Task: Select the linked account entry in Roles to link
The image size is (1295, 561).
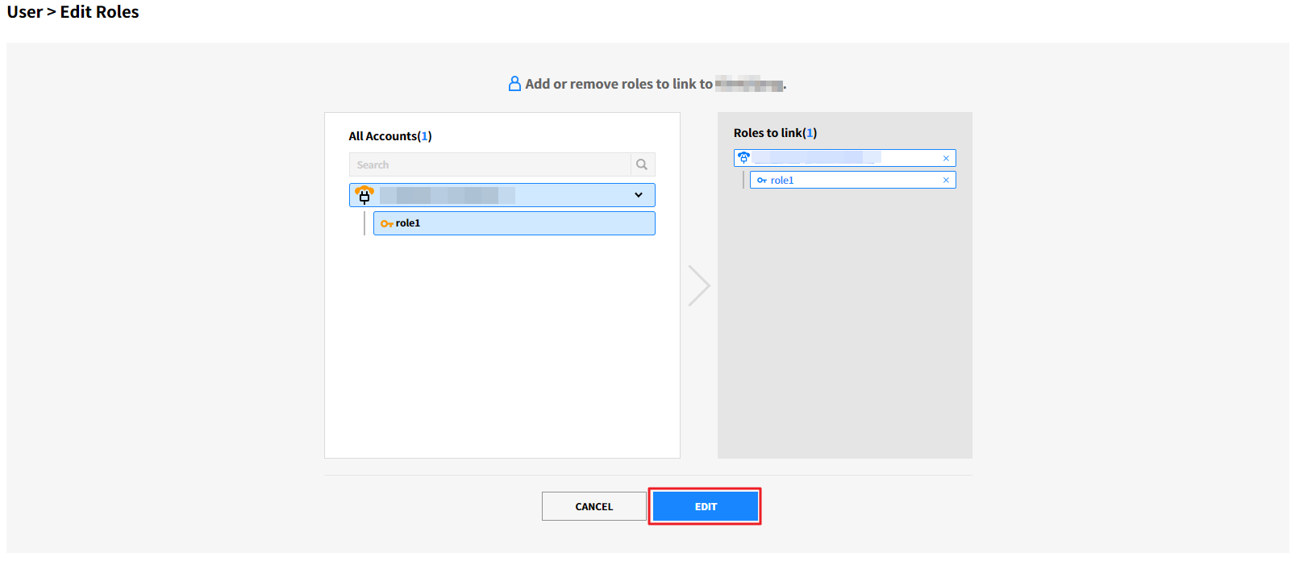Action: (839, 158)
